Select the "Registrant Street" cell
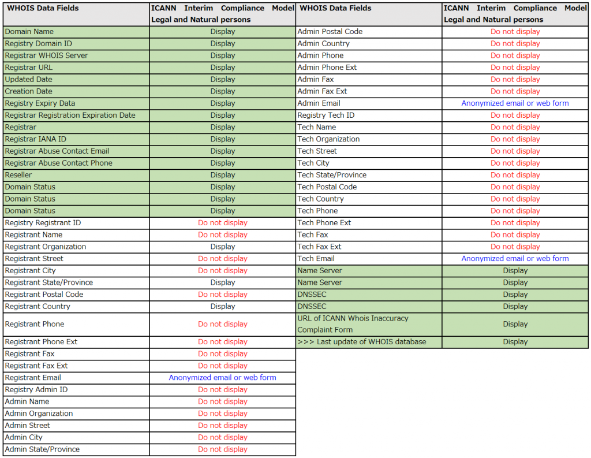Screen dimensions: 591x458 pos(76,259)
